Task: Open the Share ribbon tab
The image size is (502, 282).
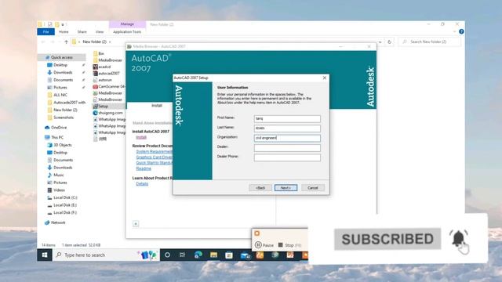Action: pos(82,31)
